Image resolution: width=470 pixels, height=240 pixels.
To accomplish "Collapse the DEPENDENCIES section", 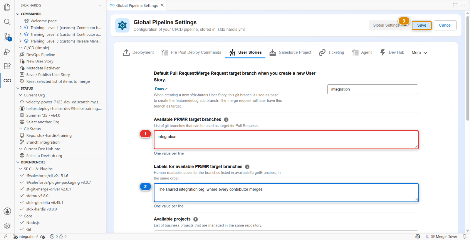I will click(x=18, y=162).
